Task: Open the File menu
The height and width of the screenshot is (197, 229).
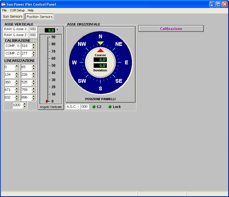Action: pos(4,10)
